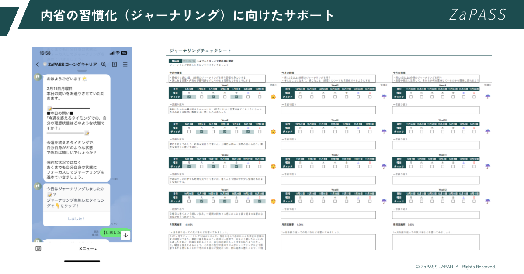Image resolution: width=524 pixels, height=274 pixels.
Task: Uncheck the 9月29日 checkbox in Week1
Action: [236, 97]
